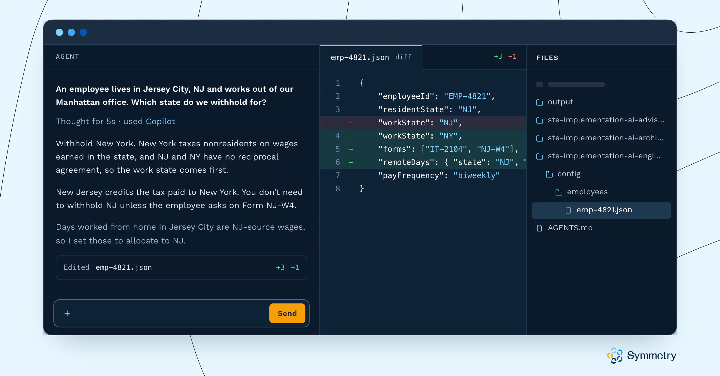Viewport: 720px width, 376px height.
Task: Click the "payFrequency": "biweekly" line
Action: click(423, 175)
